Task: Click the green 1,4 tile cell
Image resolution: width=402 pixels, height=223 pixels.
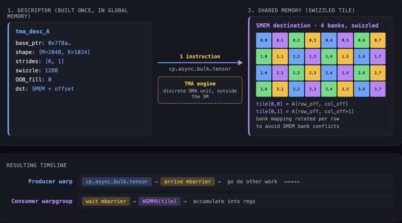Action: click(x=329, y=57)
